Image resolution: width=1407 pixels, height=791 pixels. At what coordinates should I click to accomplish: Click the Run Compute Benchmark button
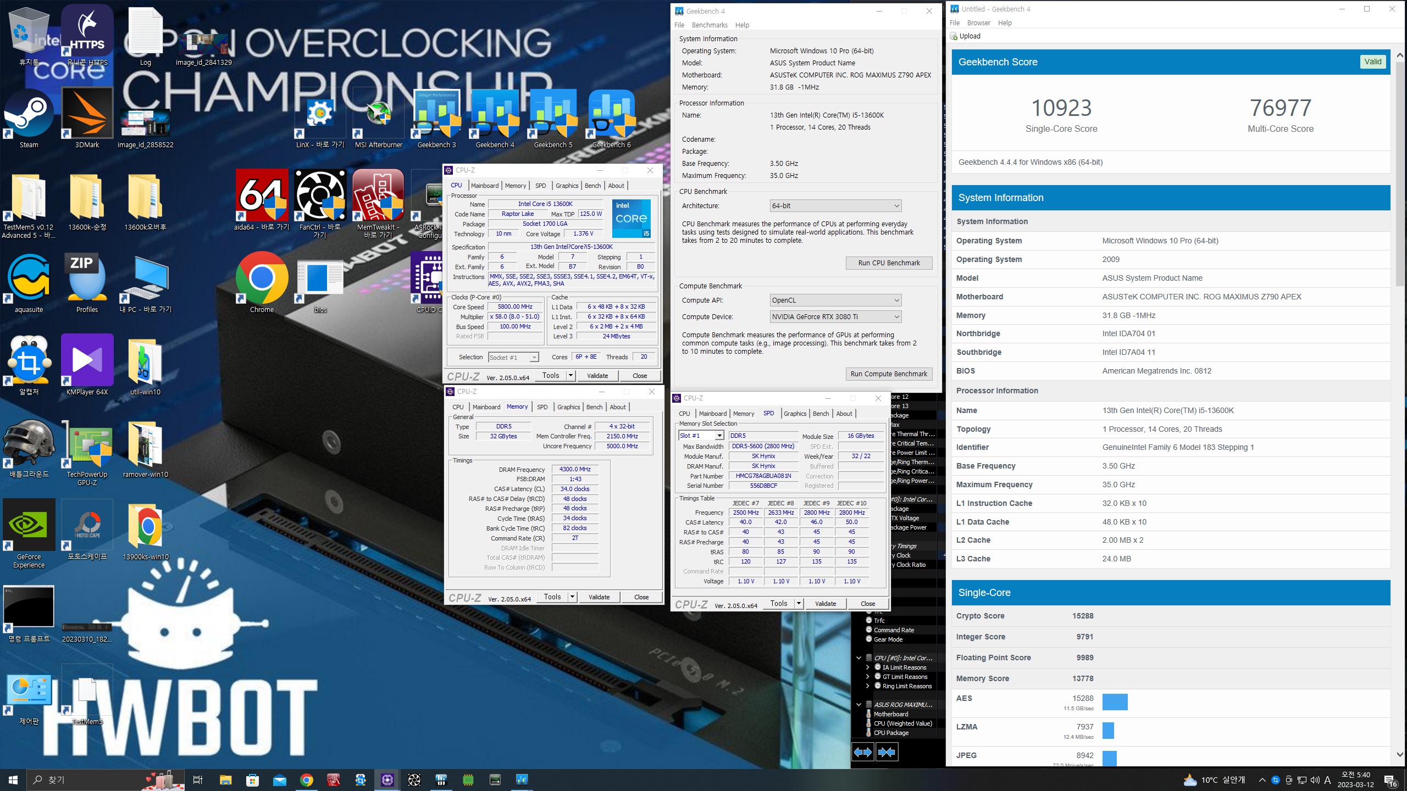[x=889, y=374]
